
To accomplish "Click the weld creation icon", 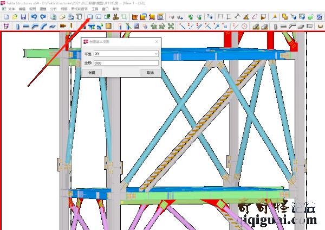I will pos(71,27).
